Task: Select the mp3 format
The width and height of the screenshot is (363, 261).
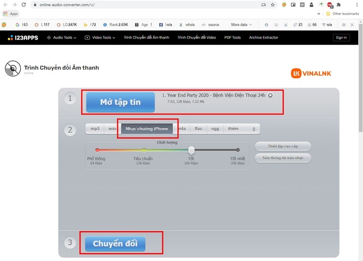Action: pos(95,129)
